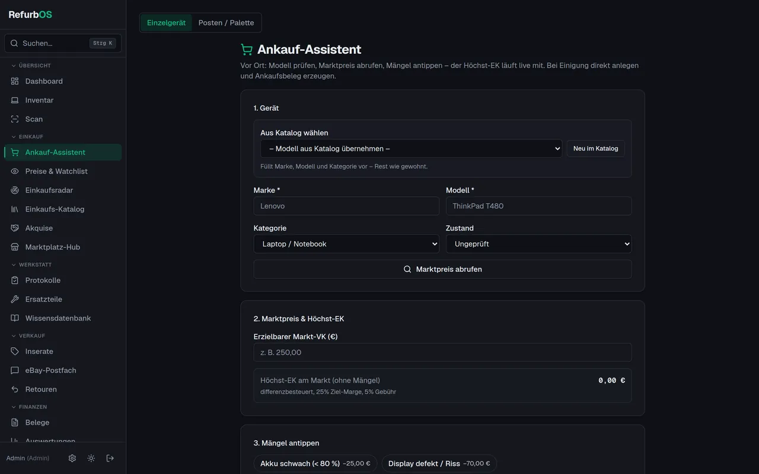759x474 pixels.
Task: Open the 'Modell aus Katalog übernehmen' dropdown
Action: tap(412, 149)
